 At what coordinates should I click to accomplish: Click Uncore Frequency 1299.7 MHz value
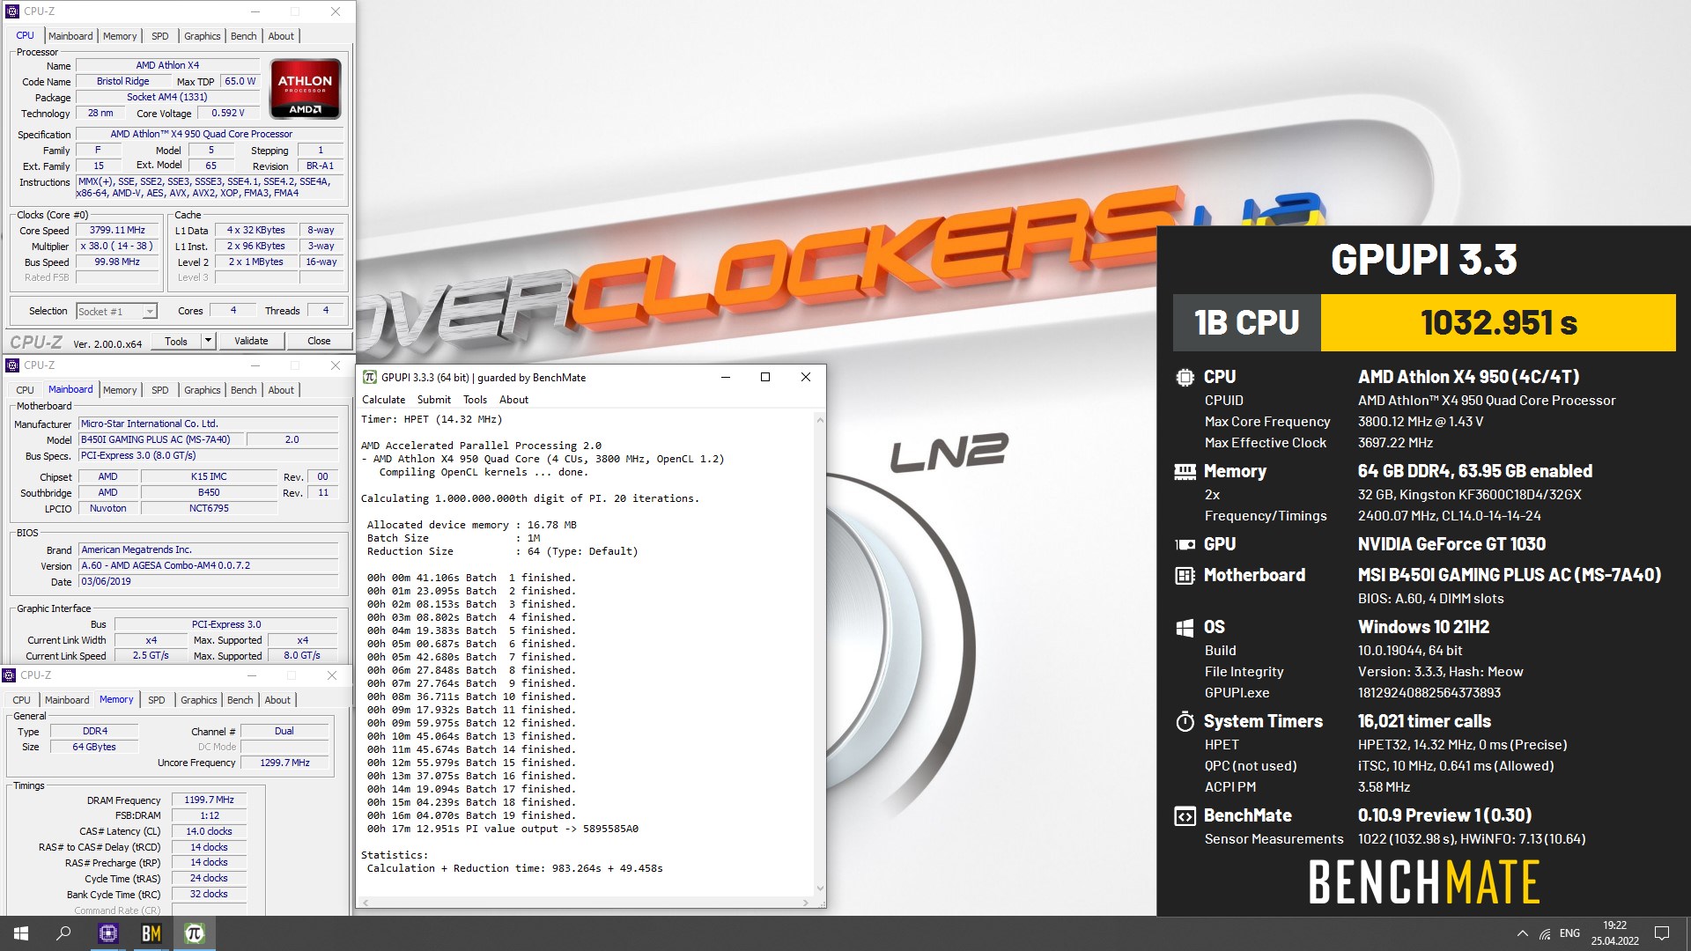(284, 763)
